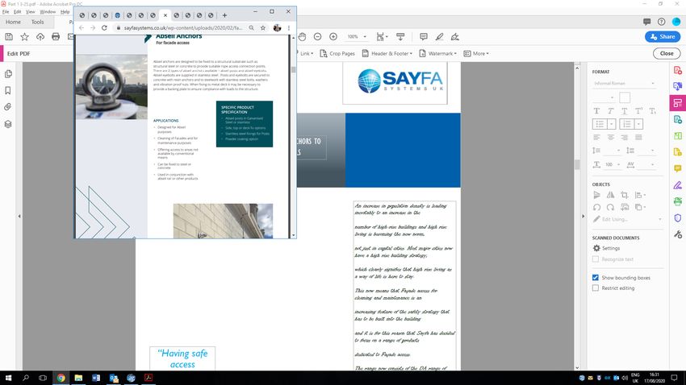Open the Edit menu in Acrobat
Screen dimensions: 686x385
click(x=18, y=12)
